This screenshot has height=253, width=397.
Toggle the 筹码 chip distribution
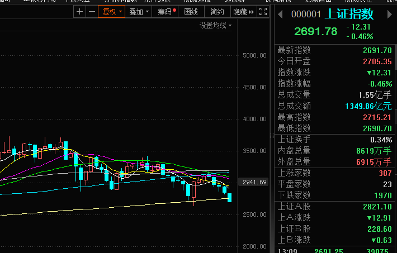pyautogui.click(x=165, y=12)
